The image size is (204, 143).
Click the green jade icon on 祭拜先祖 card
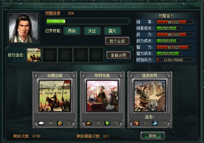tap(107, 123)
